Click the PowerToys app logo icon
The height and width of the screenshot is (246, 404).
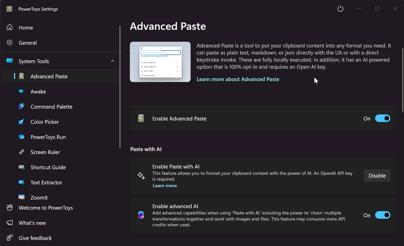coord(9,9)
